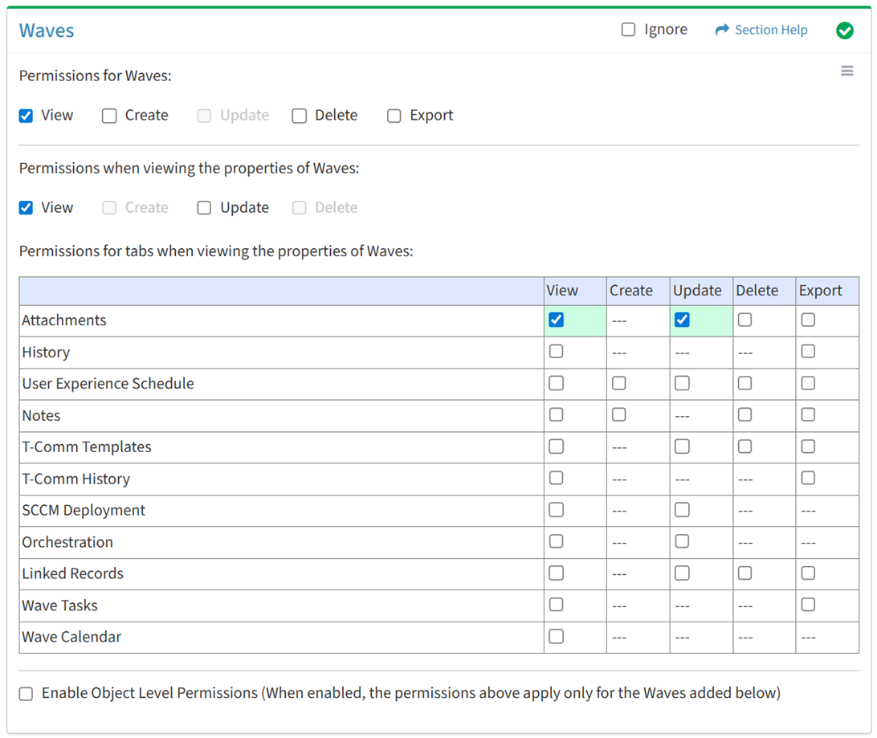This screenshot has width=877, height=738.
Task: Enable Create permission for Waves
Action: [109, 116]
